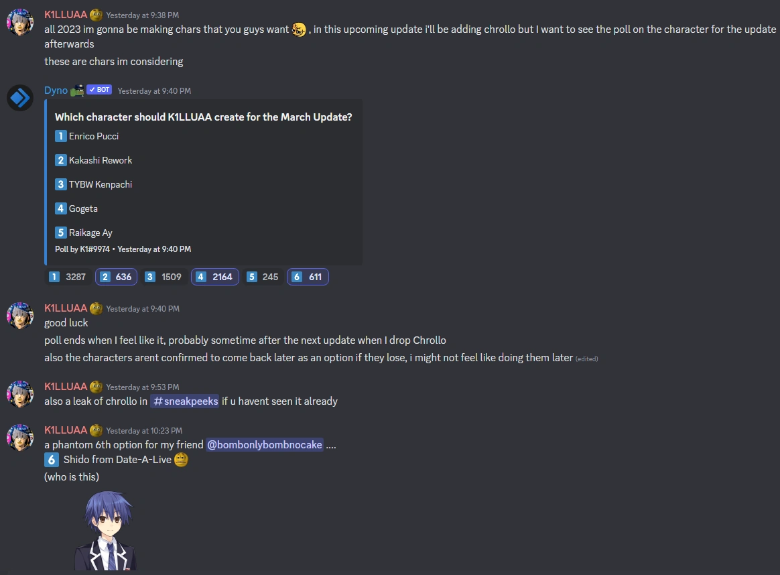Open the Shido character image thumbnail

click(105, 530)
